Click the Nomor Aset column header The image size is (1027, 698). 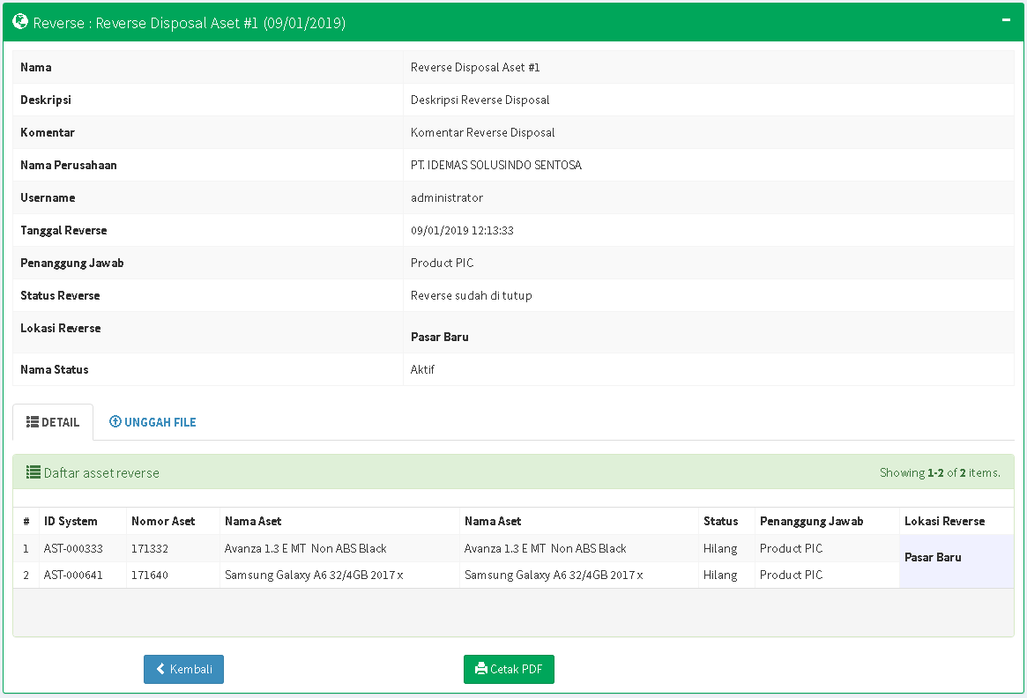click(163, 521)
